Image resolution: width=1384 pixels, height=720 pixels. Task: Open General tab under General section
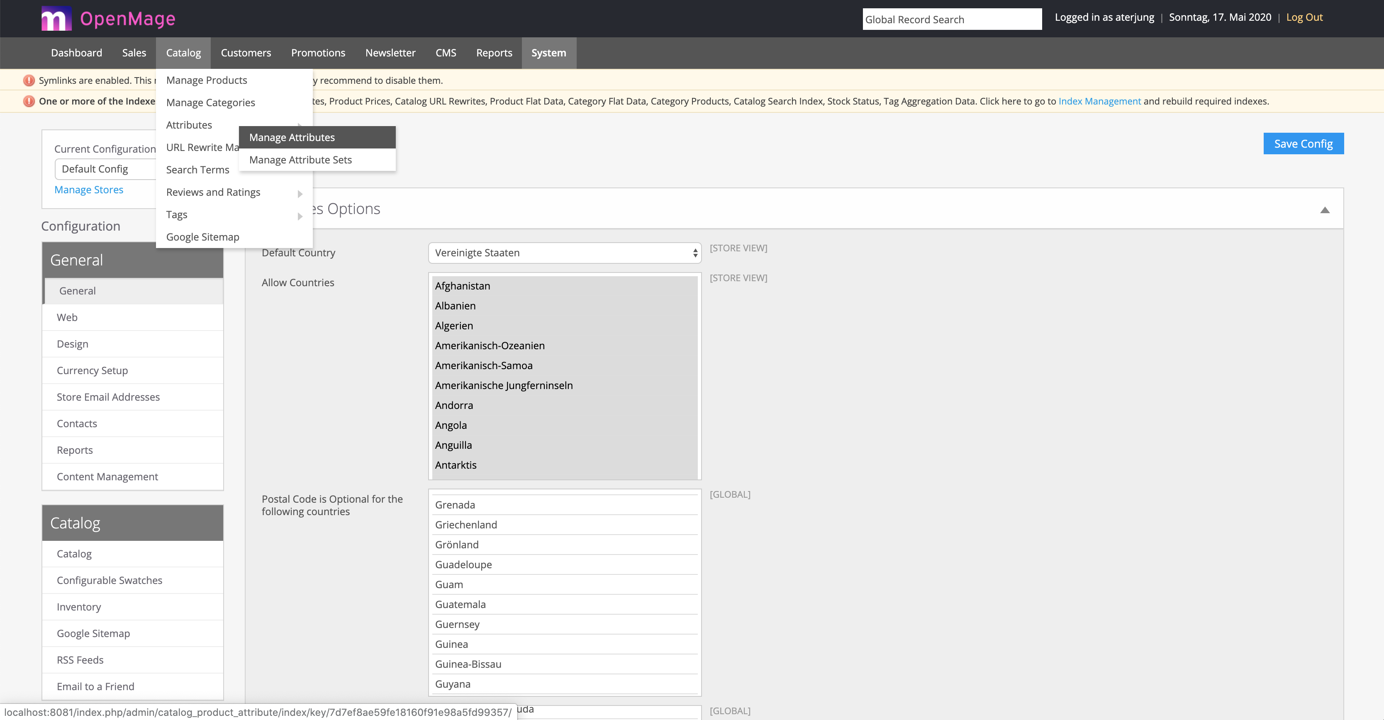[x=133, y=291]
